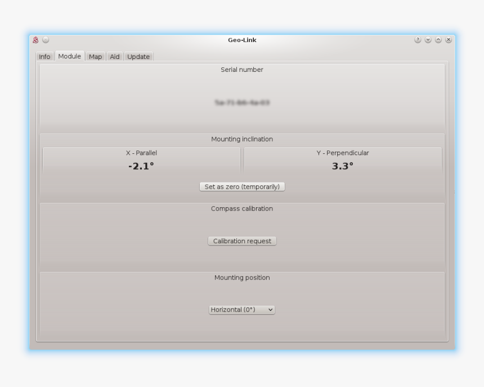Click the X - Parallel label
Screen dimensions: 484x387
click(x=141, y=153)
